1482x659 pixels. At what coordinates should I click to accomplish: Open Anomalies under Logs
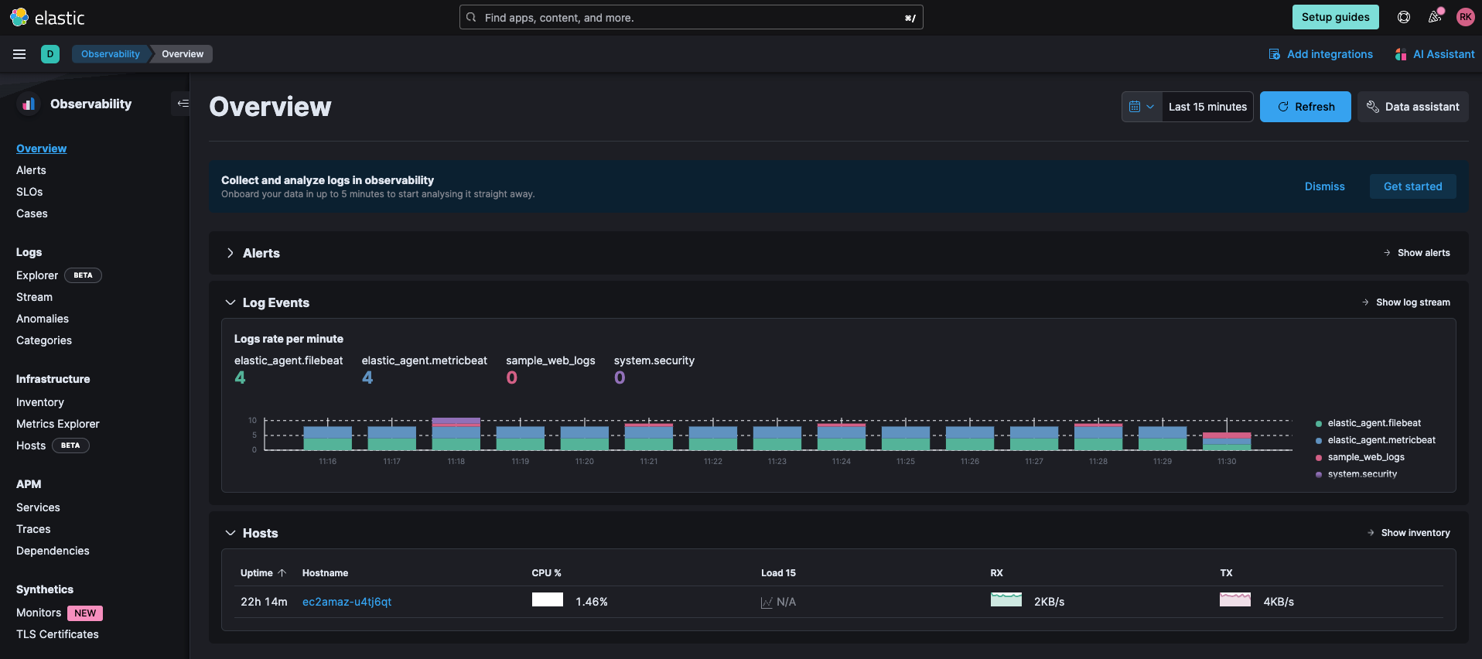click(43, 319)
